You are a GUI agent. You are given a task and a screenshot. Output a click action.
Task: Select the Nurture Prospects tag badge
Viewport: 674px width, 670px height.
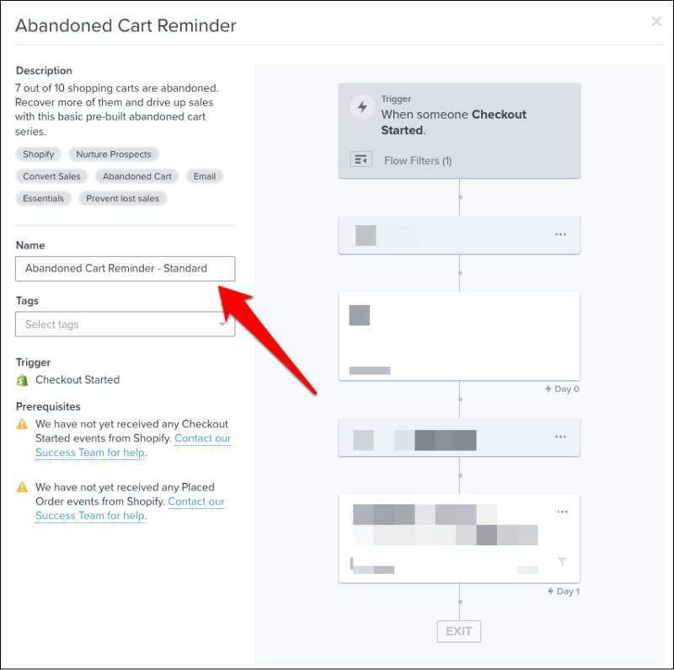[x=113, y=154]
